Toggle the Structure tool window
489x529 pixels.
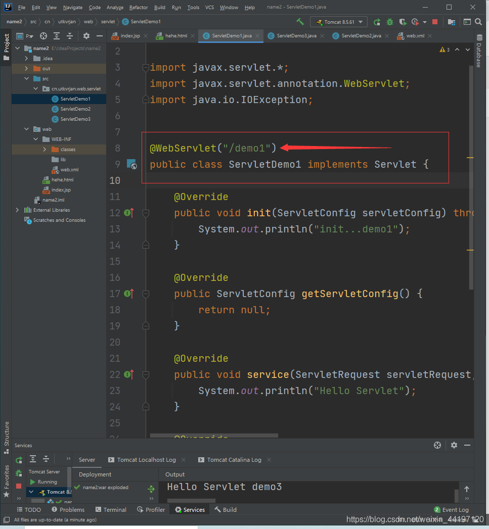pos(7,434)
